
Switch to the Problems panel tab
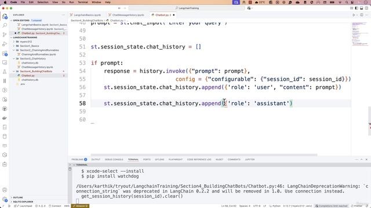(x=79, y=159)
